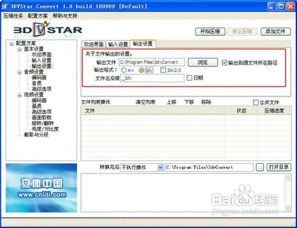Click 下移 to move file down
Image resolution: width=297 pixels, height=228 pixels.
[x=189, y=102]
